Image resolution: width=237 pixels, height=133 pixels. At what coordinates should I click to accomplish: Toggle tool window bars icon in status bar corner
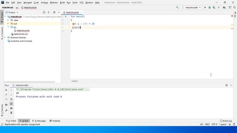click(x=2, y=124)
